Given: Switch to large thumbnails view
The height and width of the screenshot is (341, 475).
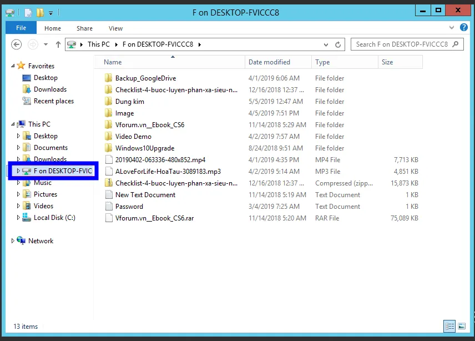Looking at the screenshot, I should pos(460,326).
